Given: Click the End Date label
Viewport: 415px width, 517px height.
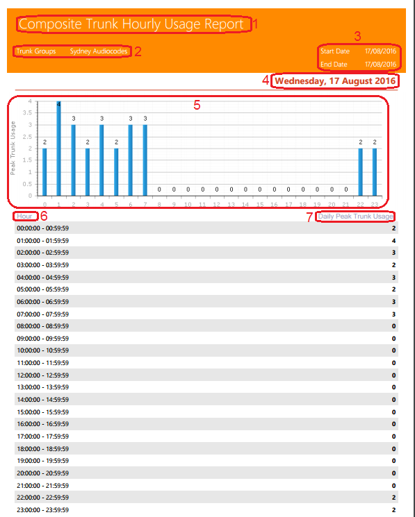Looking at the screenshot, I should (x=334, y=65).
